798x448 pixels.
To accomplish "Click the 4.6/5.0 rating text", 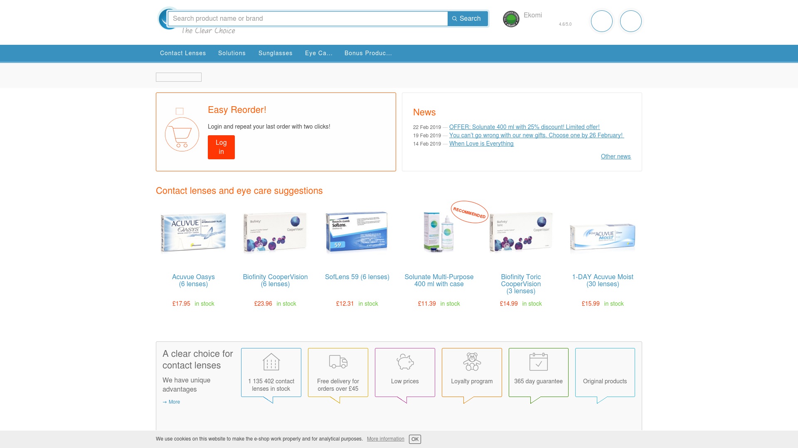I will click(x=565, y=24).
